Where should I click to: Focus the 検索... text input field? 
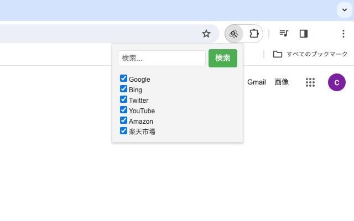[162, 58]
